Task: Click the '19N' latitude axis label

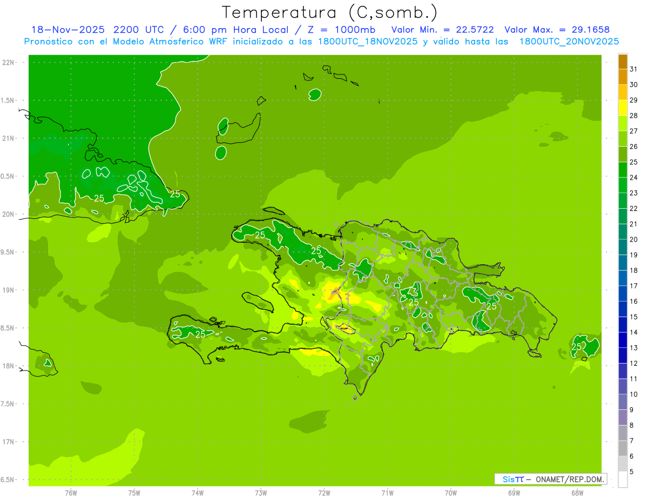Action: pos(9,290)
